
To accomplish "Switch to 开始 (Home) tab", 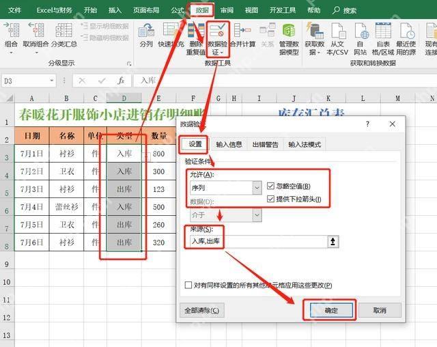I will (90, 10).
